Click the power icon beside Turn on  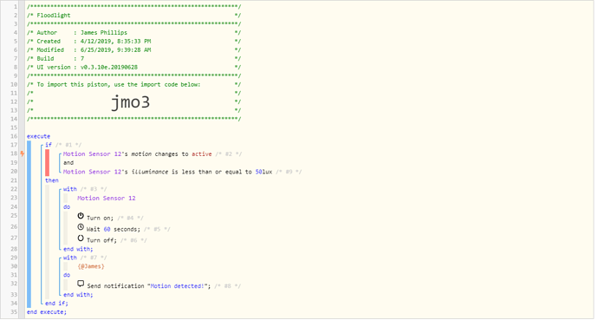tap(81, 216)
